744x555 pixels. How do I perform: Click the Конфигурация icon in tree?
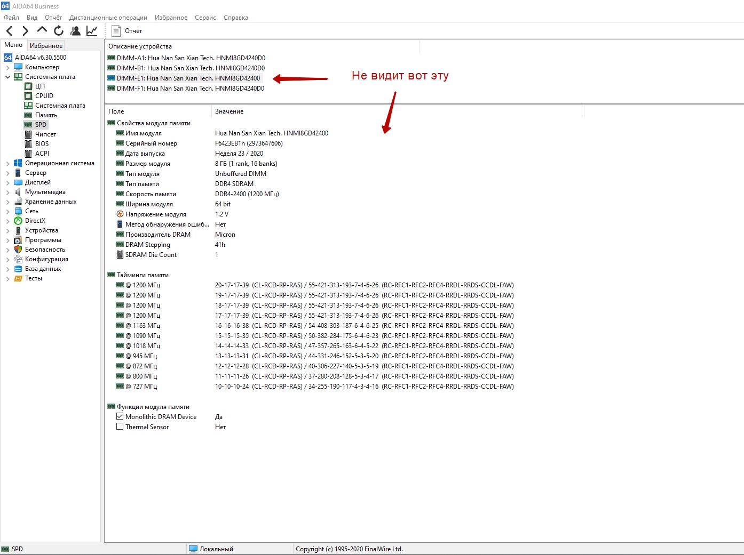[18, 259]
